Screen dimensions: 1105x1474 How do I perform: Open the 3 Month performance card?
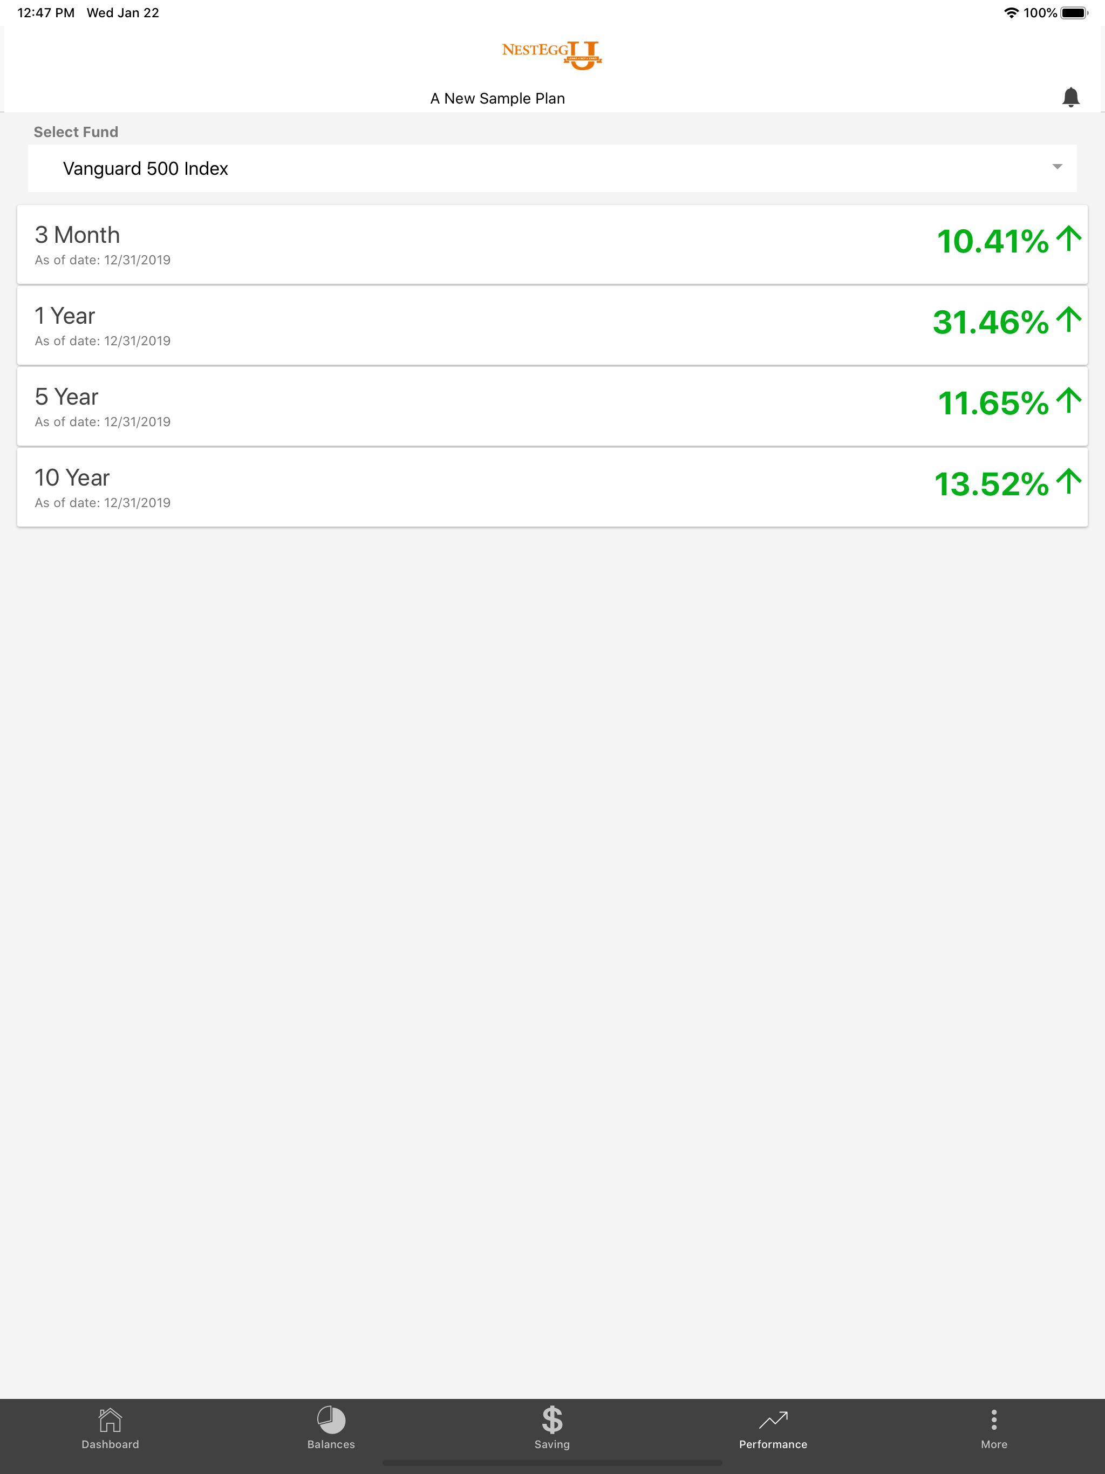(552, 244)
